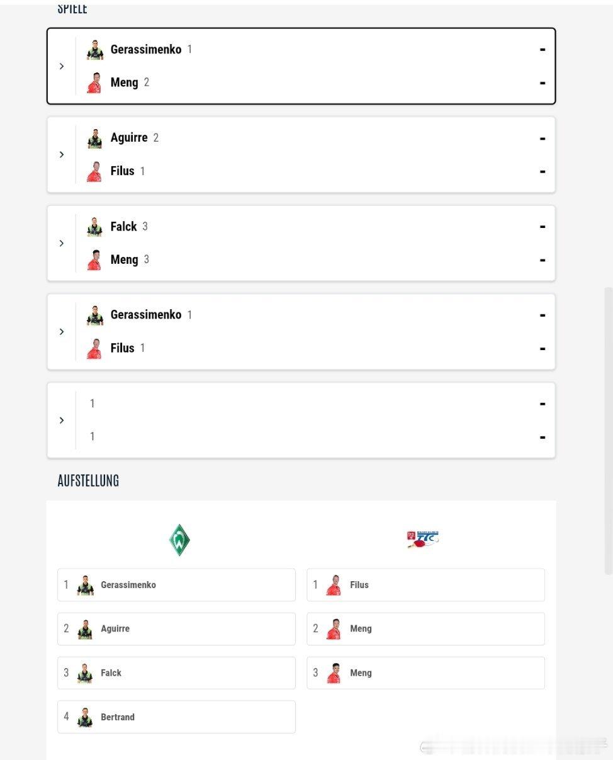The height and width of the screenshot is (760, 613).
Task: Expand the Gerassimenko vs Meng match
Action: [x=61, y=66]
